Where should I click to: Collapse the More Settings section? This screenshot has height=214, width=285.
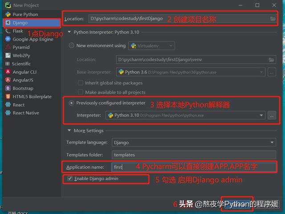click(69, 131)
